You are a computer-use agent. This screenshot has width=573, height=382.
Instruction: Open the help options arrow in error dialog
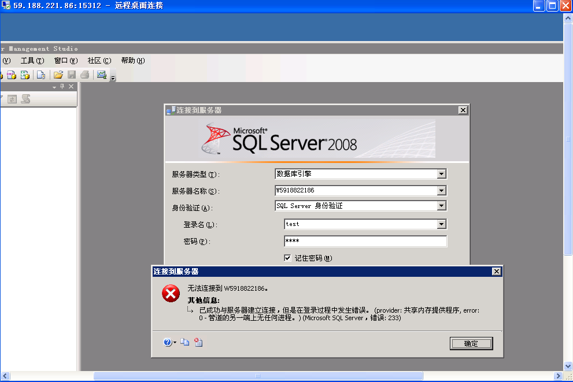coord(175,343)
